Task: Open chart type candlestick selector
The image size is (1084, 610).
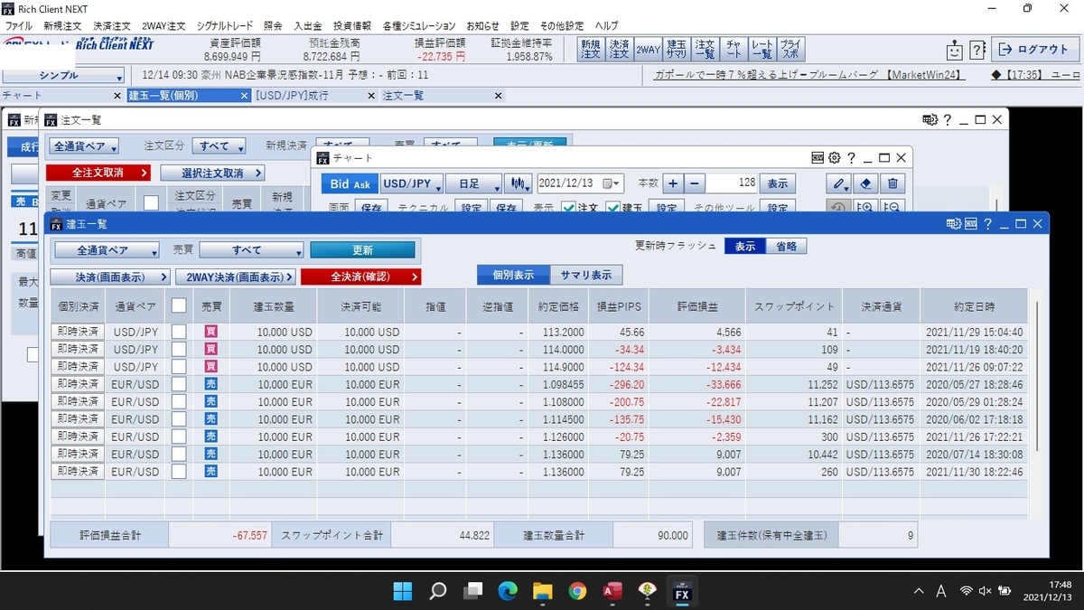Action: coord(518,183)
